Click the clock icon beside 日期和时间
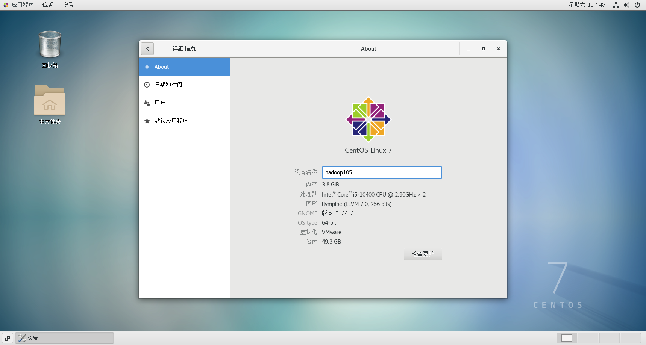The image size is (646, 345). pyautogui.click(x=147, y=85)
